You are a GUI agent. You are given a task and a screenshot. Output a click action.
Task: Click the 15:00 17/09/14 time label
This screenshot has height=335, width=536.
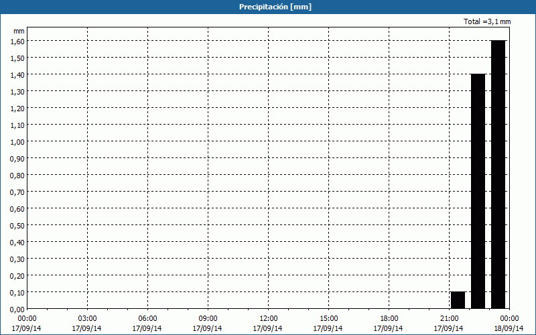[x=328, y=324]
